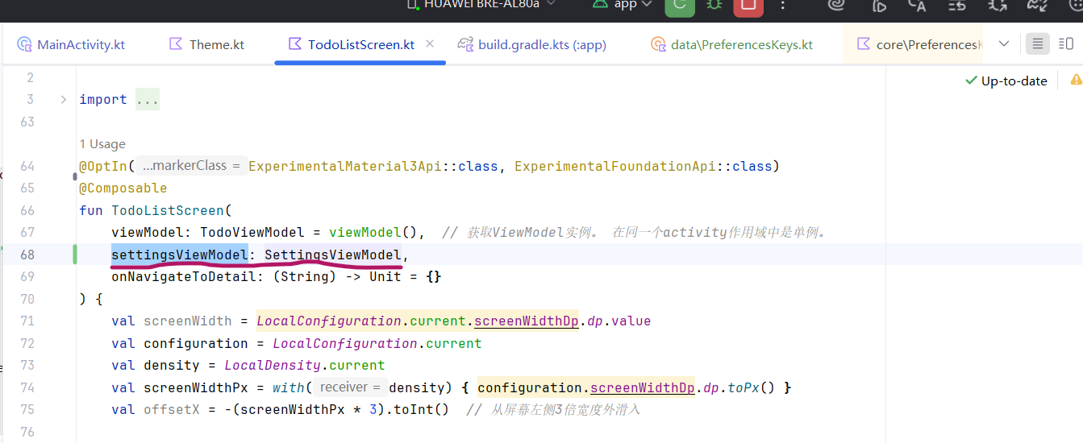1083x443 pixels.
Task: Click the bug-with-arrow attach debugger icon
Action: point(998,4)
